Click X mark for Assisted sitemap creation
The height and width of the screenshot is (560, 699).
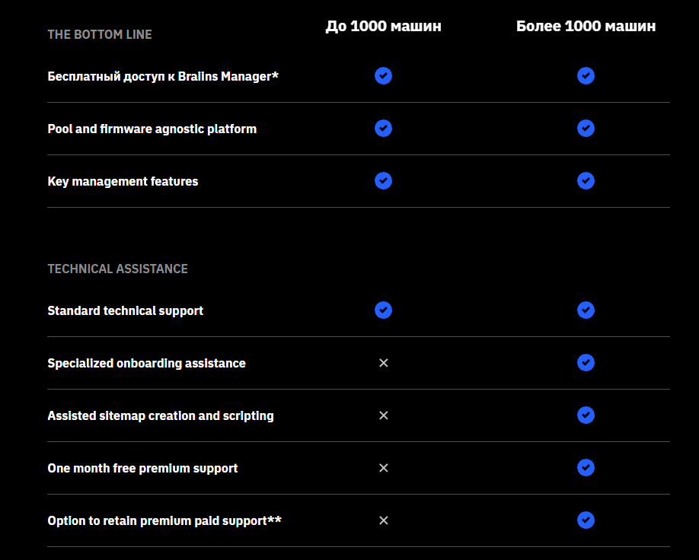(383, 415)
